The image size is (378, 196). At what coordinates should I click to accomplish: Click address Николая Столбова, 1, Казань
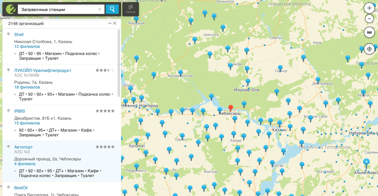coord(43,42)
